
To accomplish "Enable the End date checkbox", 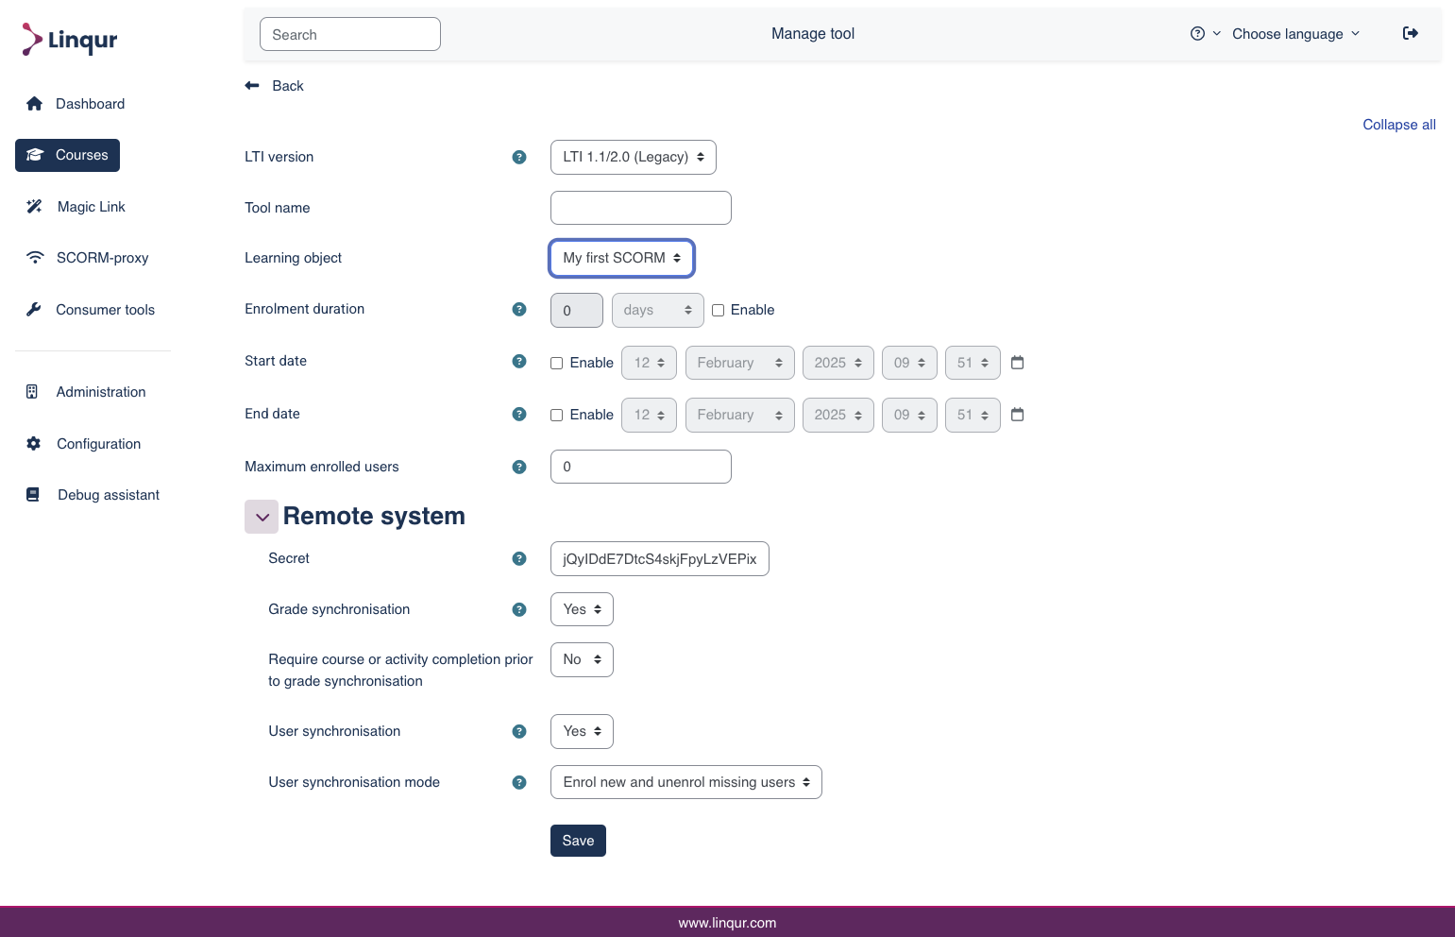I will pos(557,416).
